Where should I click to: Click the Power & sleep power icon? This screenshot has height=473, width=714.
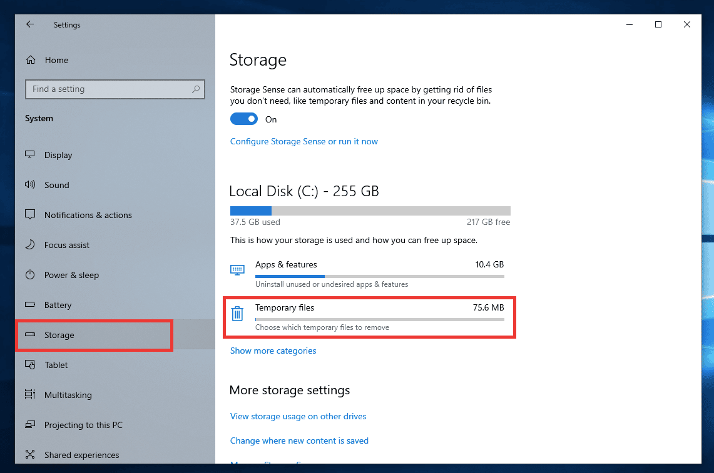coord(30,275)
